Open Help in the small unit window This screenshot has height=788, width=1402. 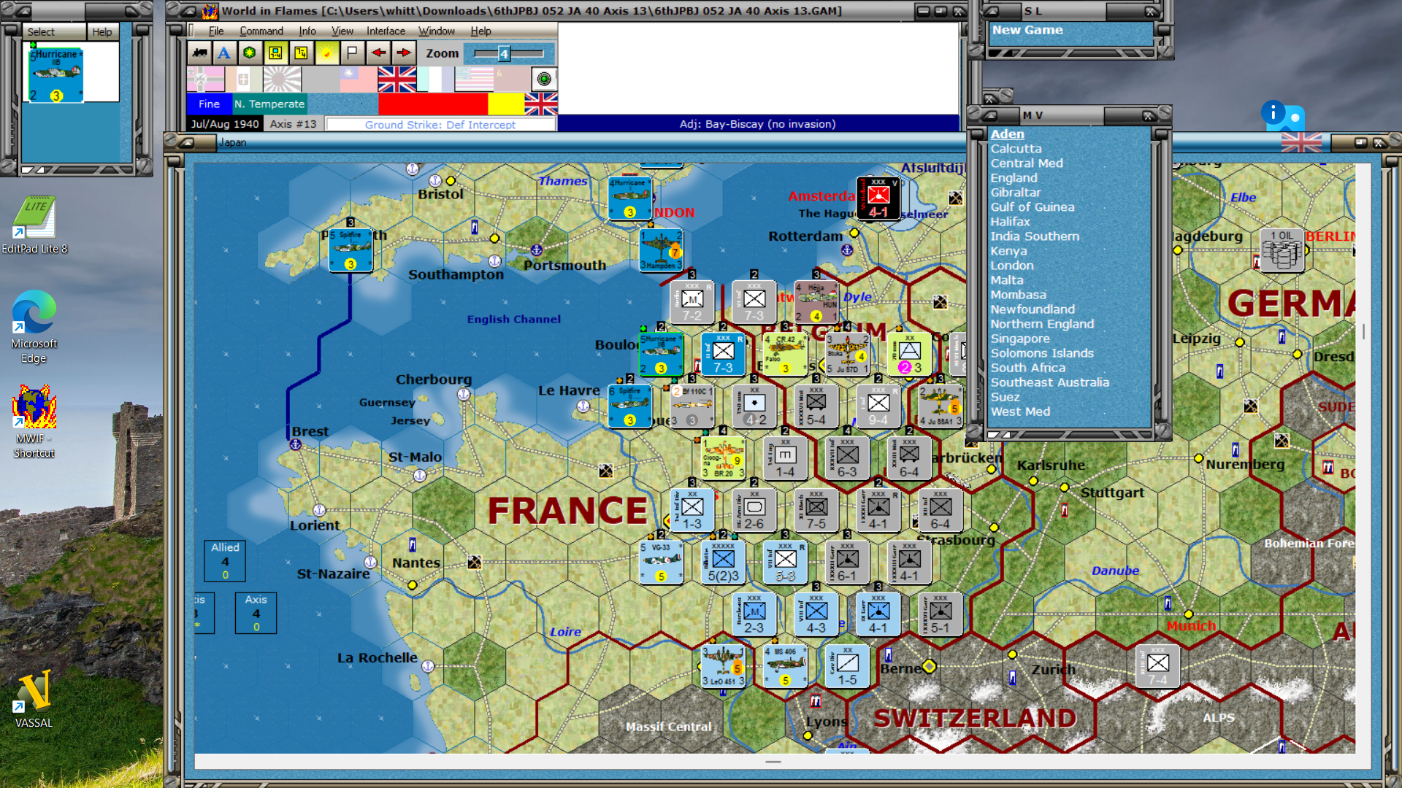tap(102, 32)
